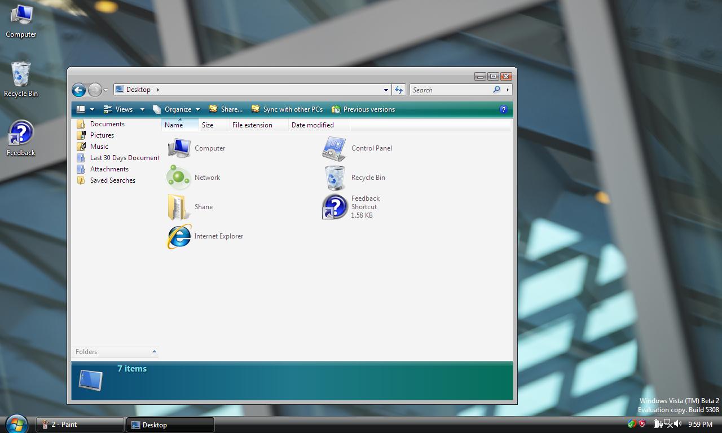
Task: Click the Desktop taskbar button
Action: click(x=170, y=425)
